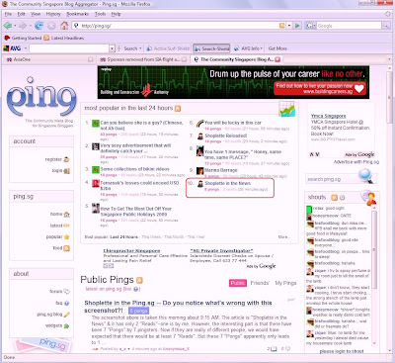Click the Latest Headlines feed bookmark icon
Screen dimensions: 395x363
pos(46,38)
